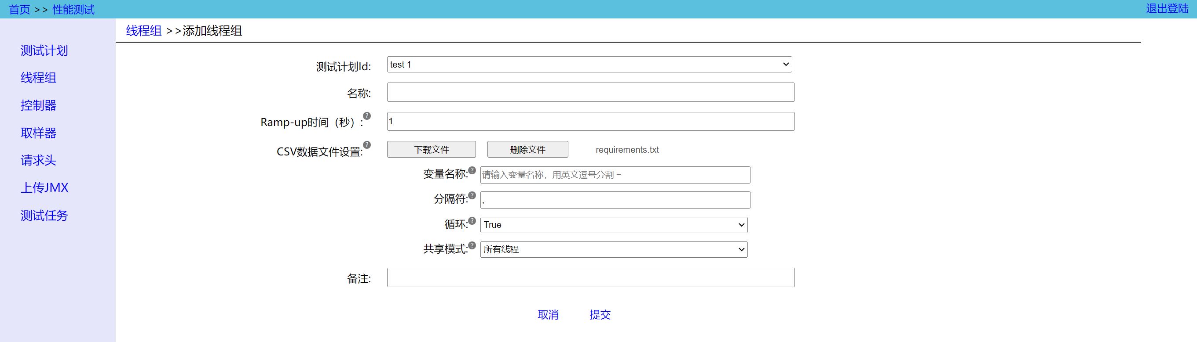Click help icon beside CSV数据文件设置
1197x342 pixels.
(366, 145)
